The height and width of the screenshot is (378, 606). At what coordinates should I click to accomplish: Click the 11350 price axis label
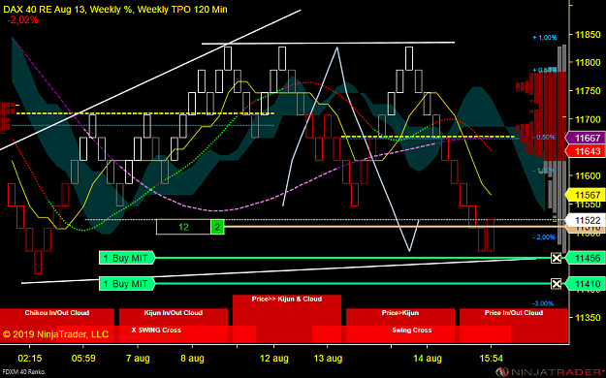click(x=588, y=317)
